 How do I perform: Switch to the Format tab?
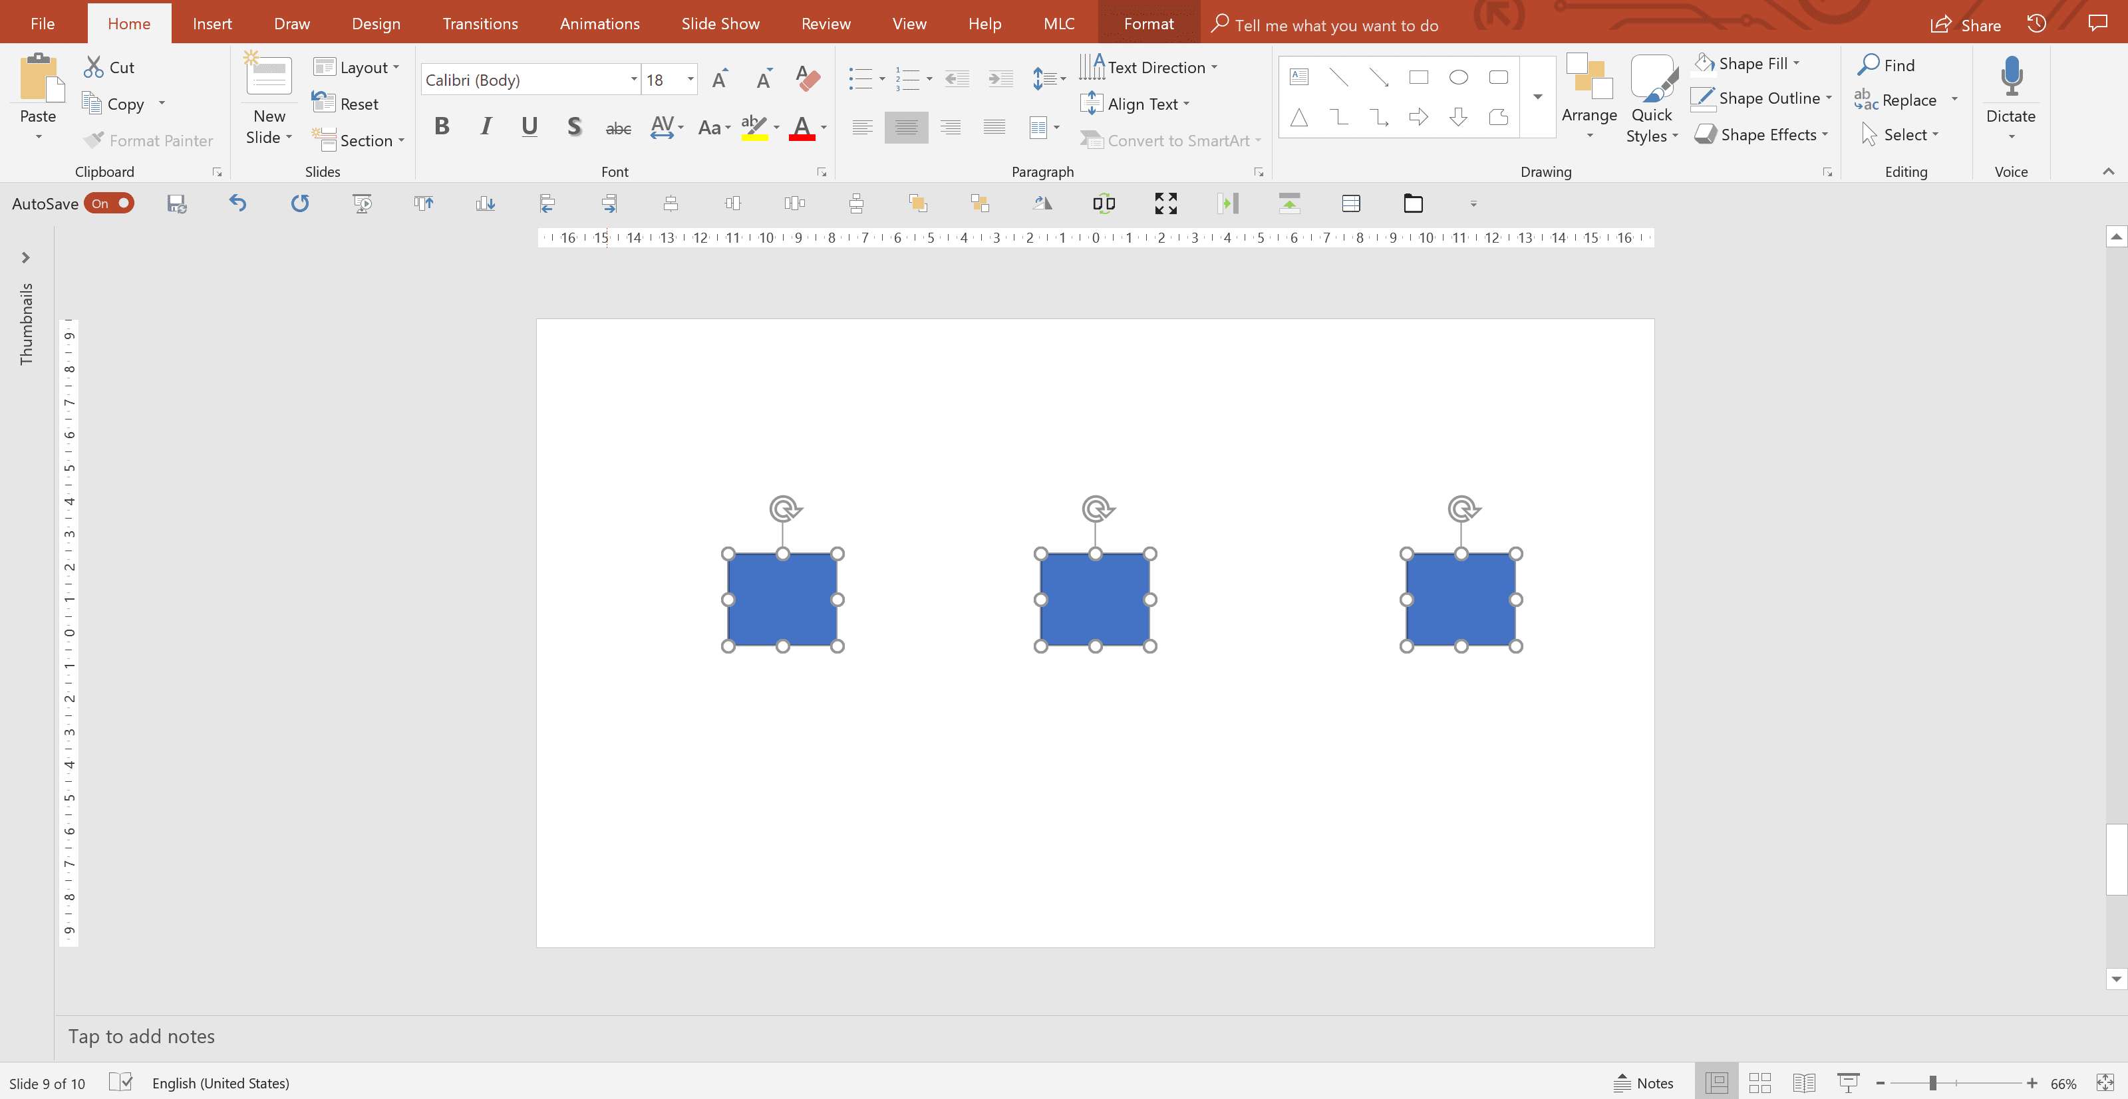click(1148, 23)
